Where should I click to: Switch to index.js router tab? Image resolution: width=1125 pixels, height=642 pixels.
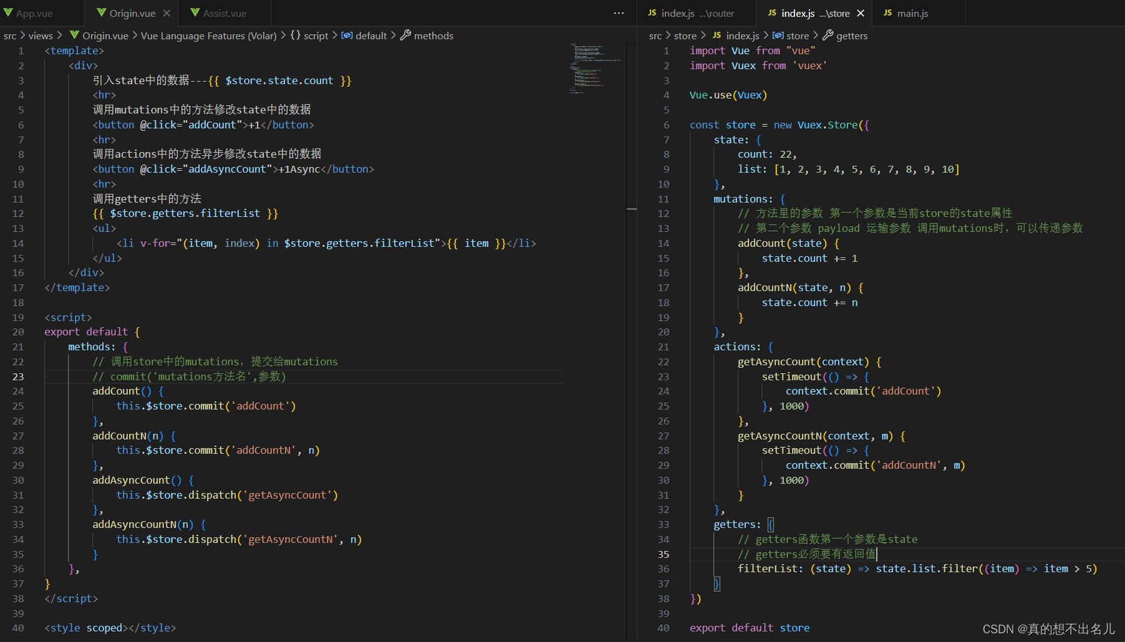coord(697,13)
